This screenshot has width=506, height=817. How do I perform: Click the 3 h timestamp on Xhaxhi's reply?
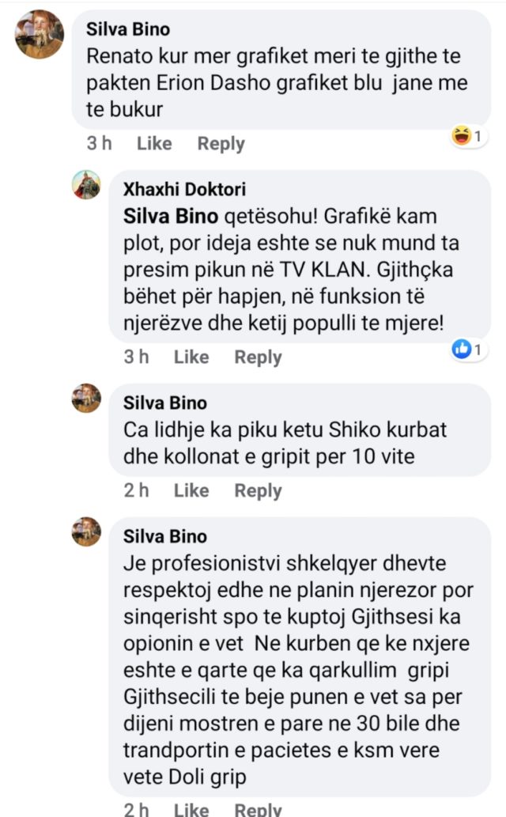(x=137, y=357)
